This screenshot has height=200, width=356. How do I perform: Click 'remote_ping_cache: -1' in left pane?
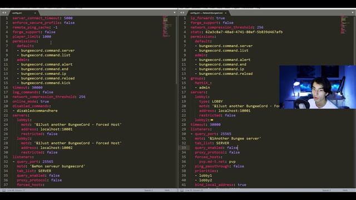[35, 27]
